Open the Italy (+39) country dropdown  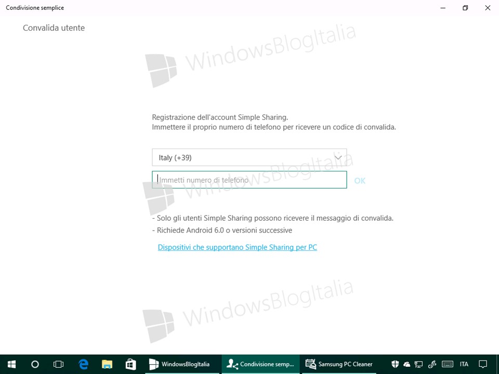(249, 157)
